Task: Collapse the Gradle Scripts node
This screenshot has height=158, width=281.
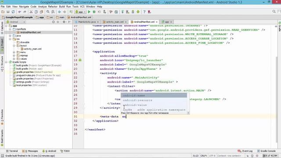Action: (x=6, y=62)
